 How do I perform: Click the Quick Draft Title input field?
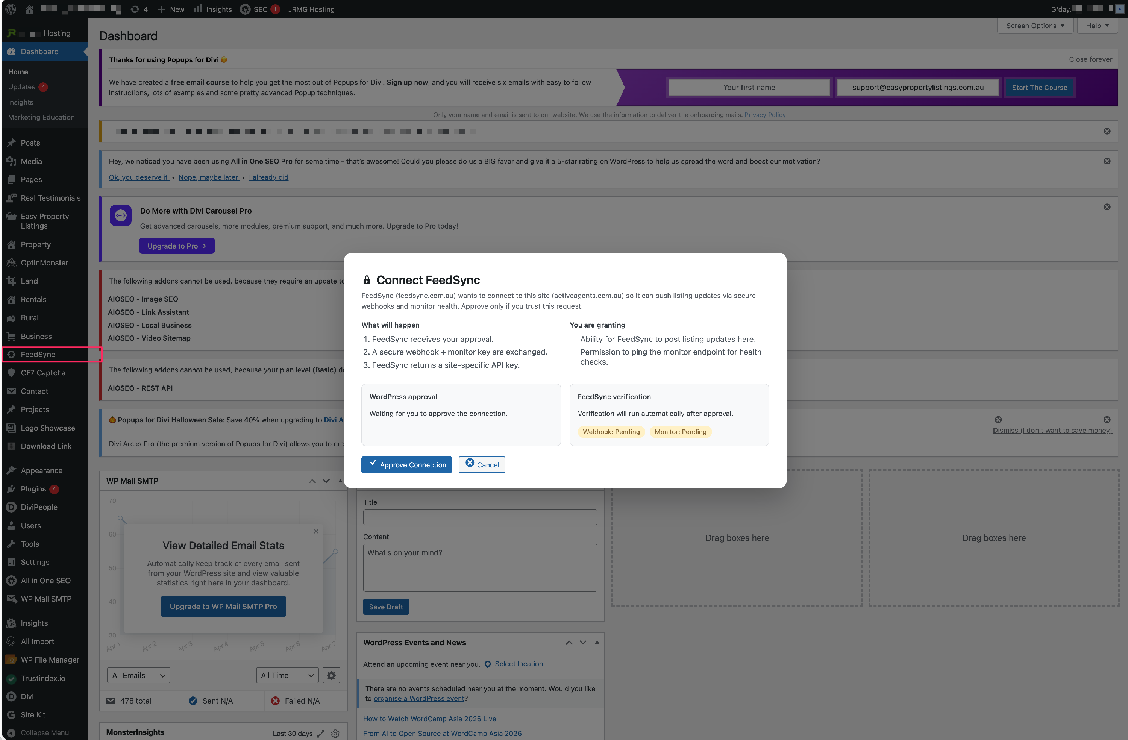pos(480,517)
